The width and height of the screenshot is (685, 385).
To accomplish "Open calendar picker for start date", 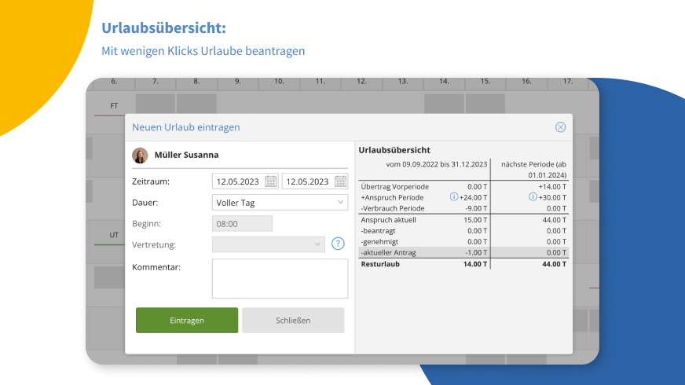I will 271,181.
